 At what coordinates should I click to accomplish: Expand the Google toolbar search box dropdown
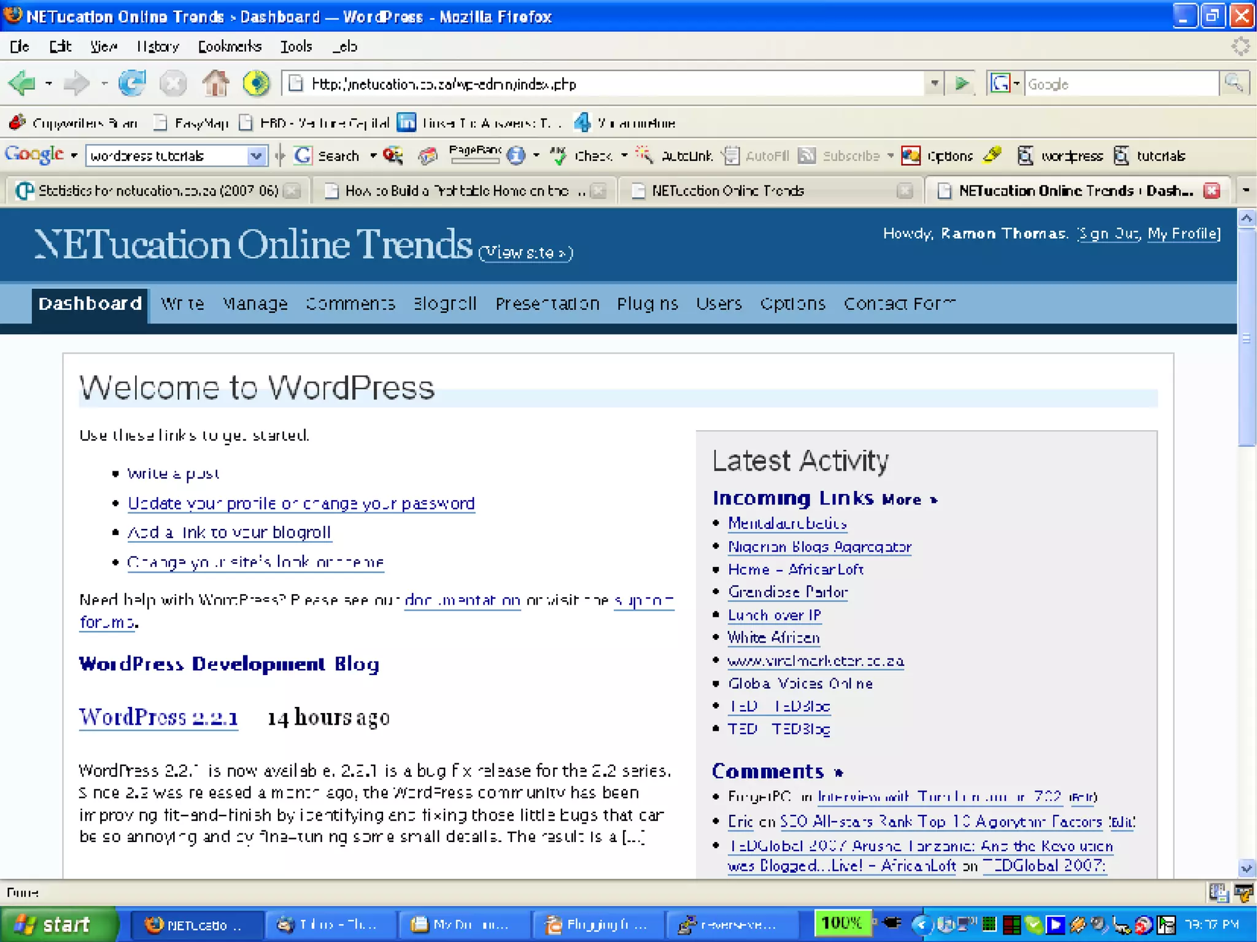(x=256, y=156)
